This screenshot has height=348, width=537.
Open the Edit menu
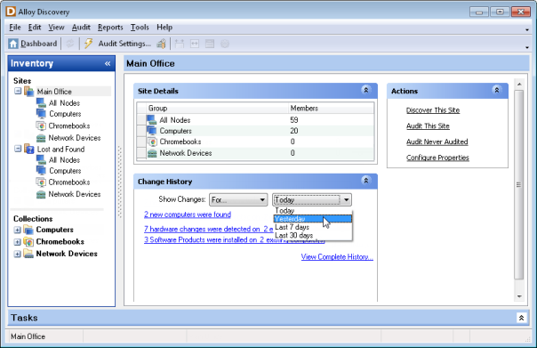pyautogui.click(x=35, y=28)
